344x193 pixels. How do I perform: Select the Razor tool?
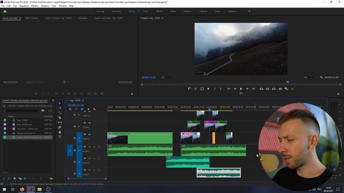(60, 118)
